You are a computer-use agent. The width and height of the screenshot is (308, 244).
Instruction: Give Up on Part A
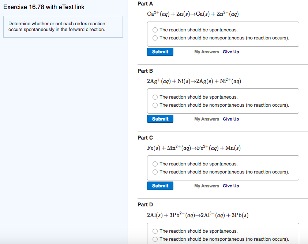230,52
